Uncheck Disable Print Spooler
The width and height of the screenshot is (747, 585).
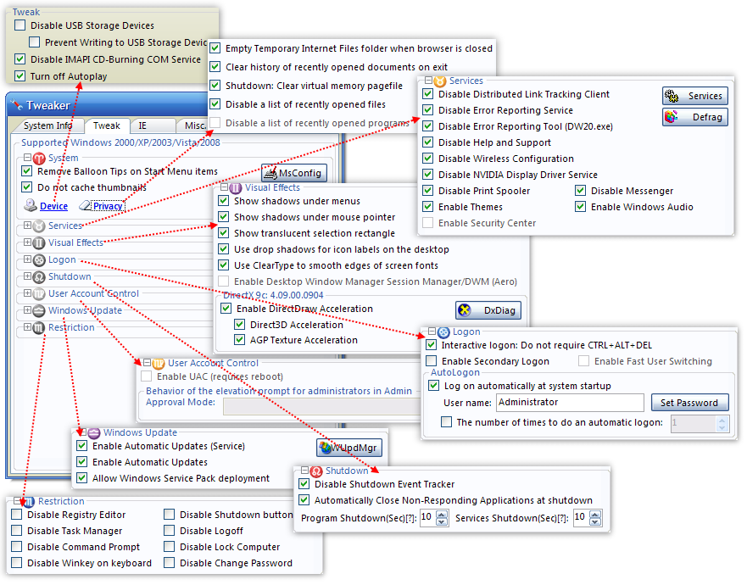(428, 191)
